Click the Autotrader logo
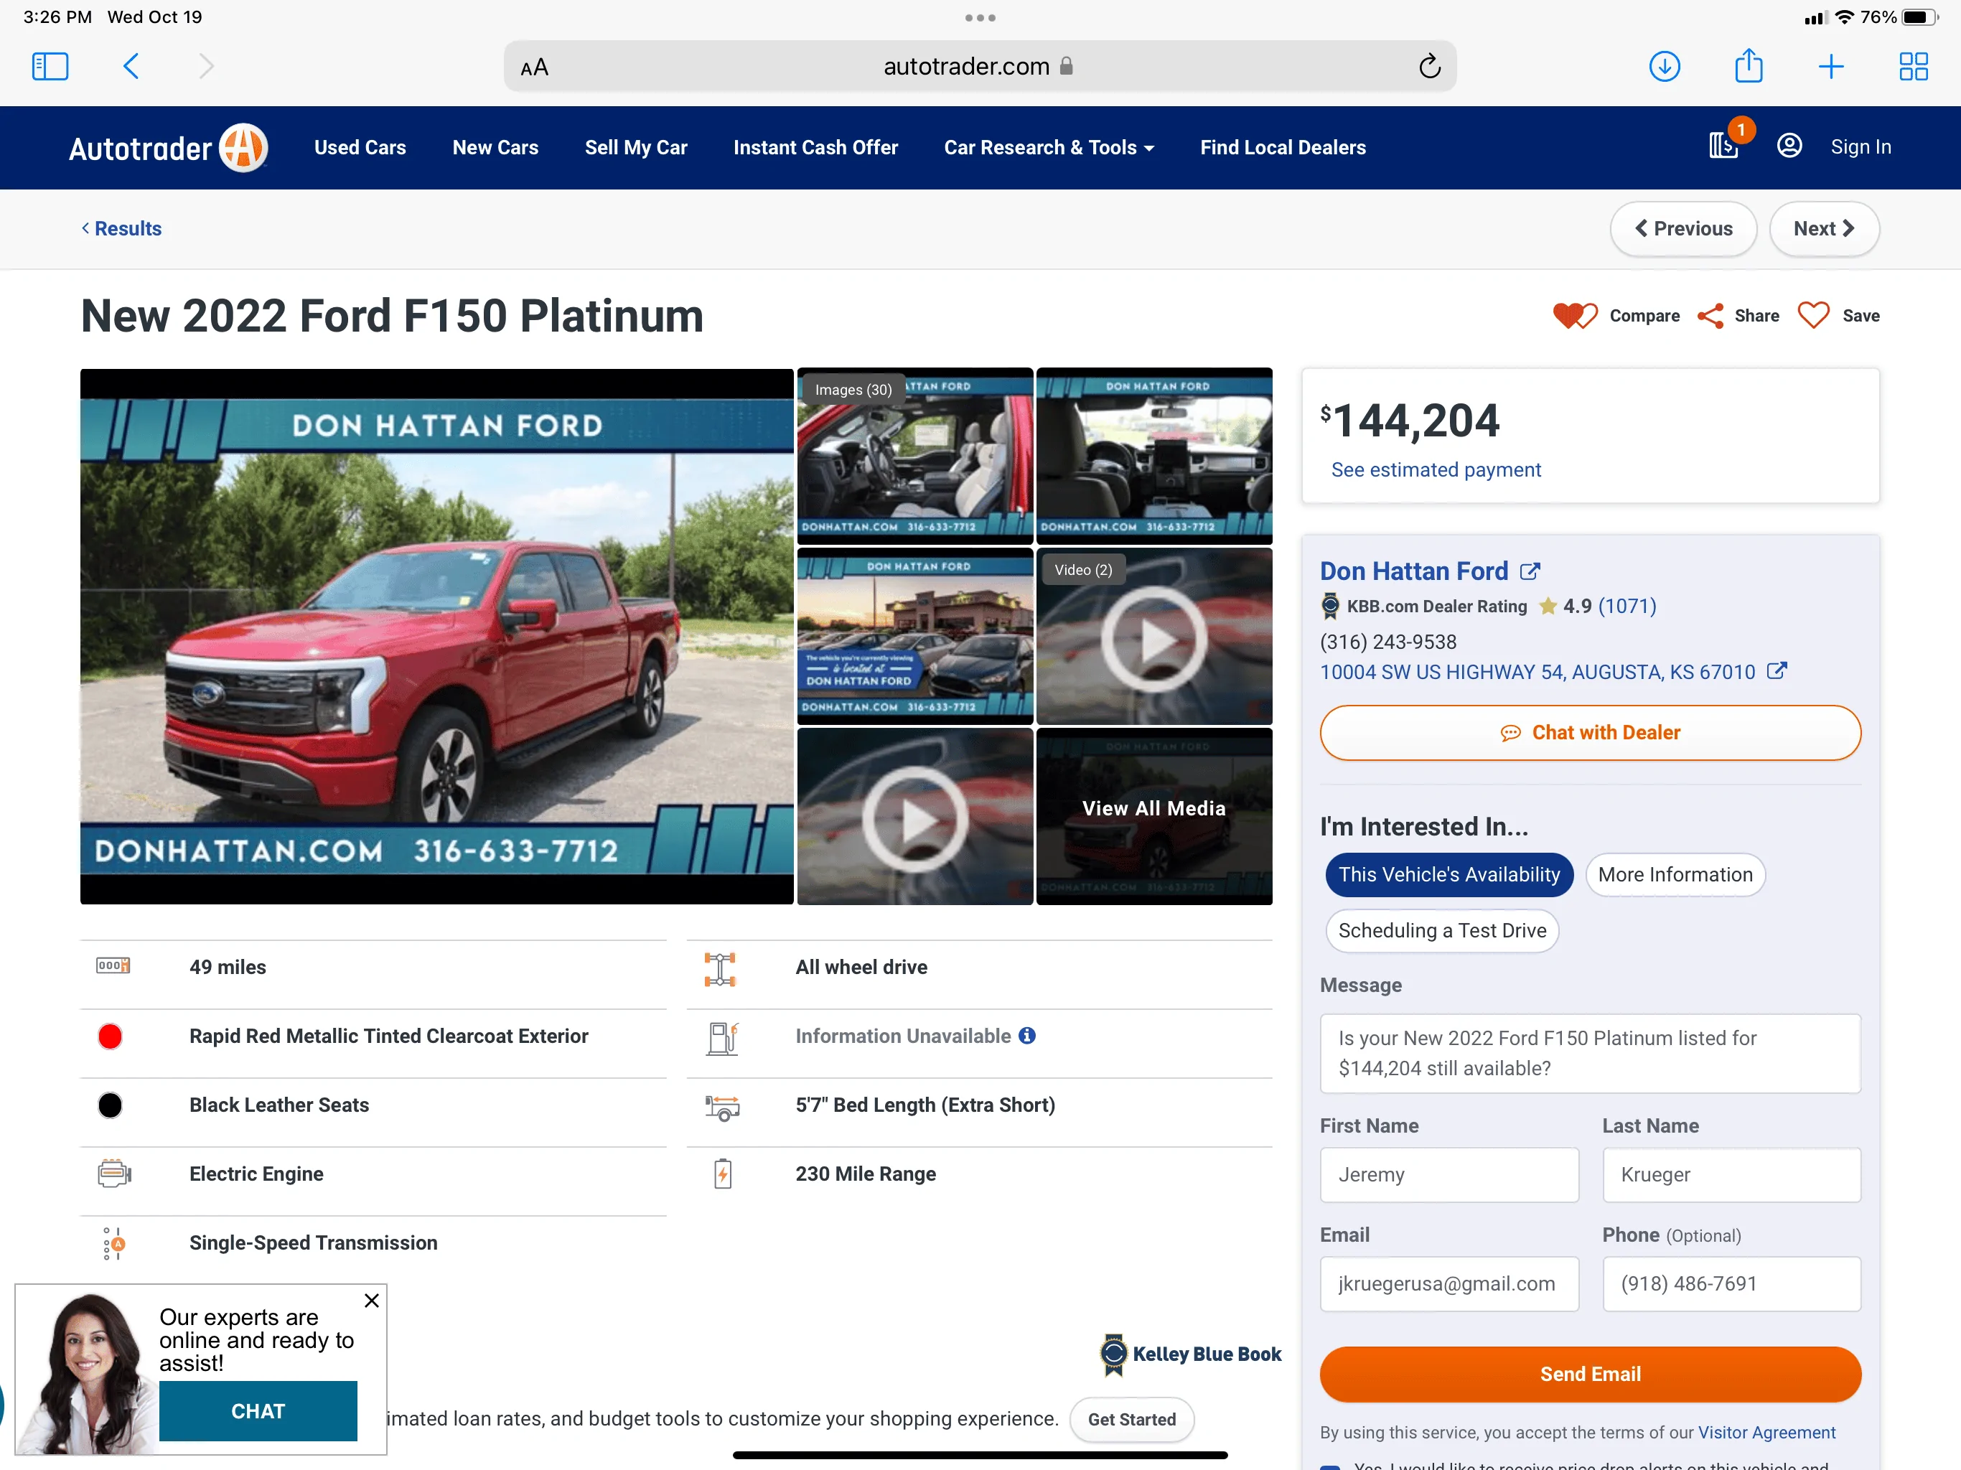This screenshot has width=1961, height=1470. 167,148
